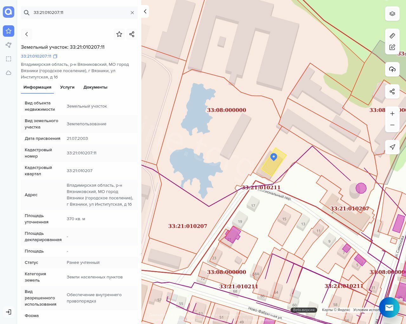Open the draw/edit tool on map
406x324 pixels.
click(392, 47)
